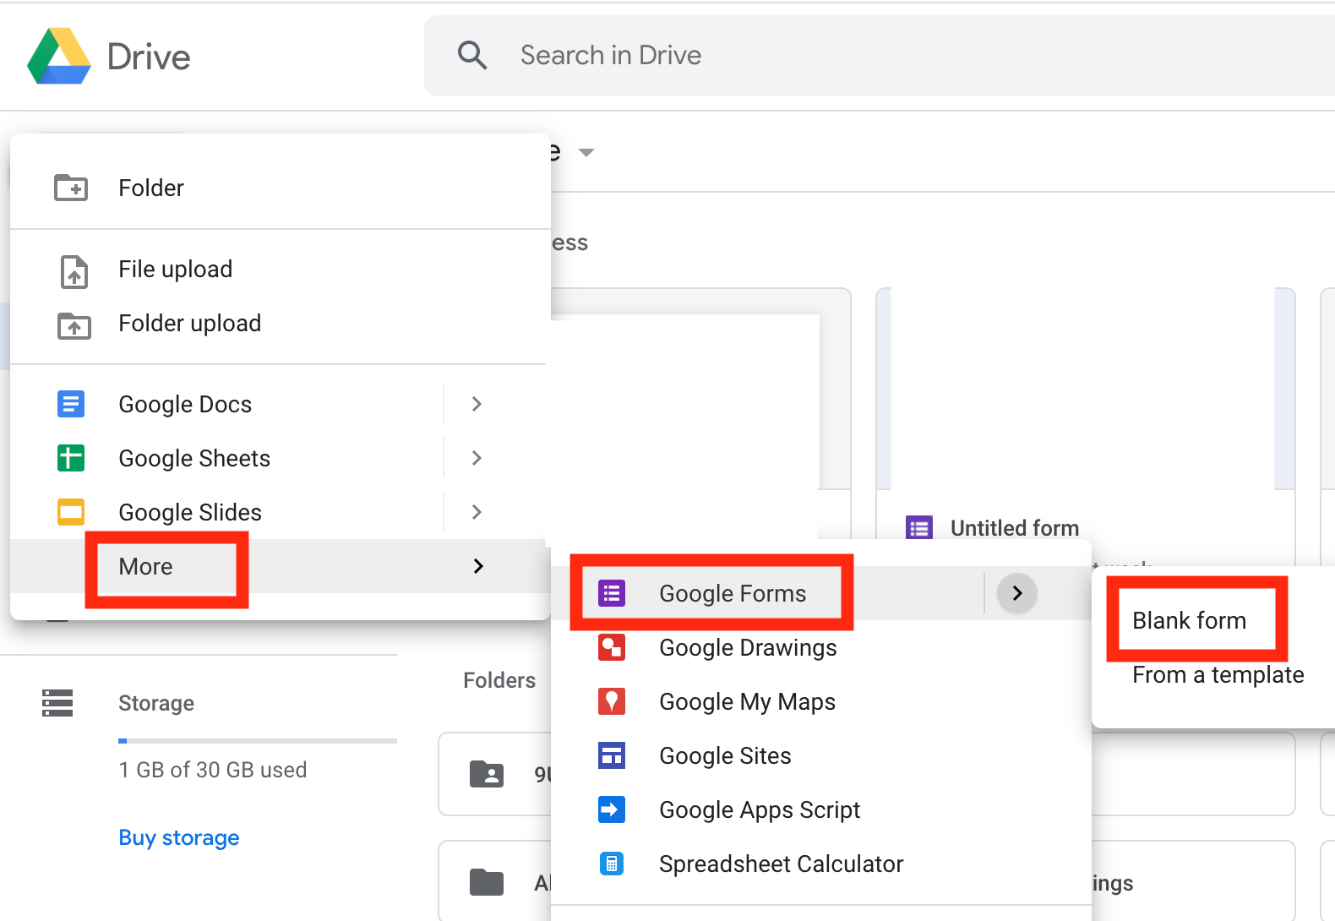
Task: Click the Spreadsheet Calculator icon
Action: 611,864
